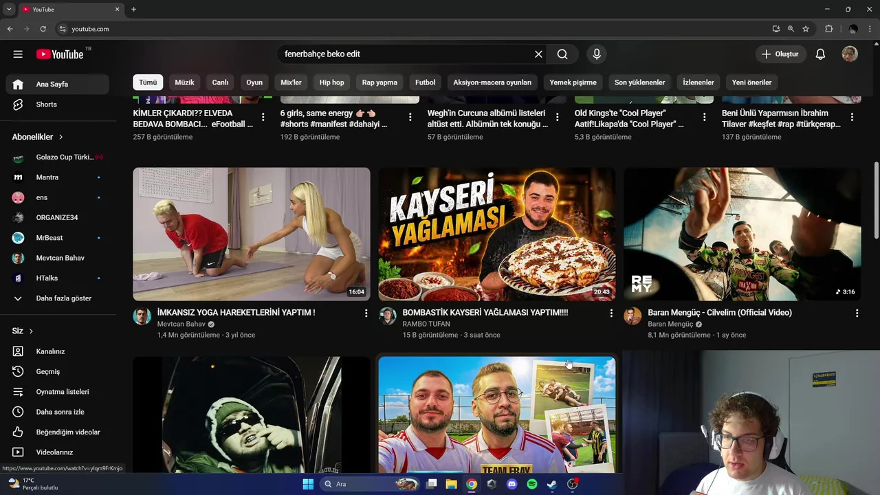Open options menu for Baran Mengüç Cilvelim video
This screenshot has height=495, width=880.
point(857,313)
